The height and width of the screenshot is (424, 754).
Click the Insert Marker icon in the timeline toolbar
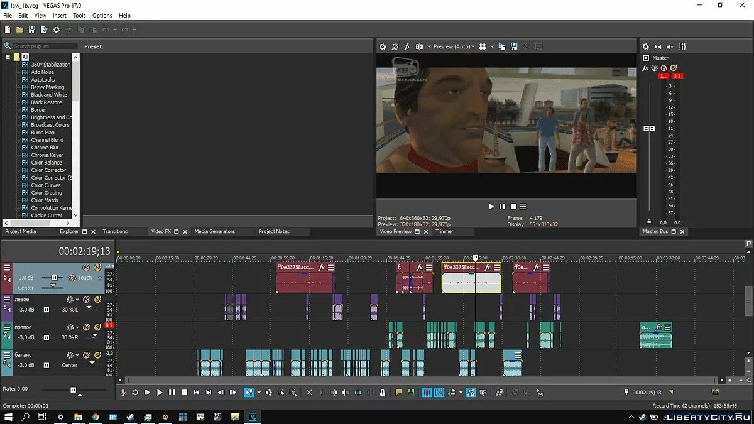click(x=398, y=393)
